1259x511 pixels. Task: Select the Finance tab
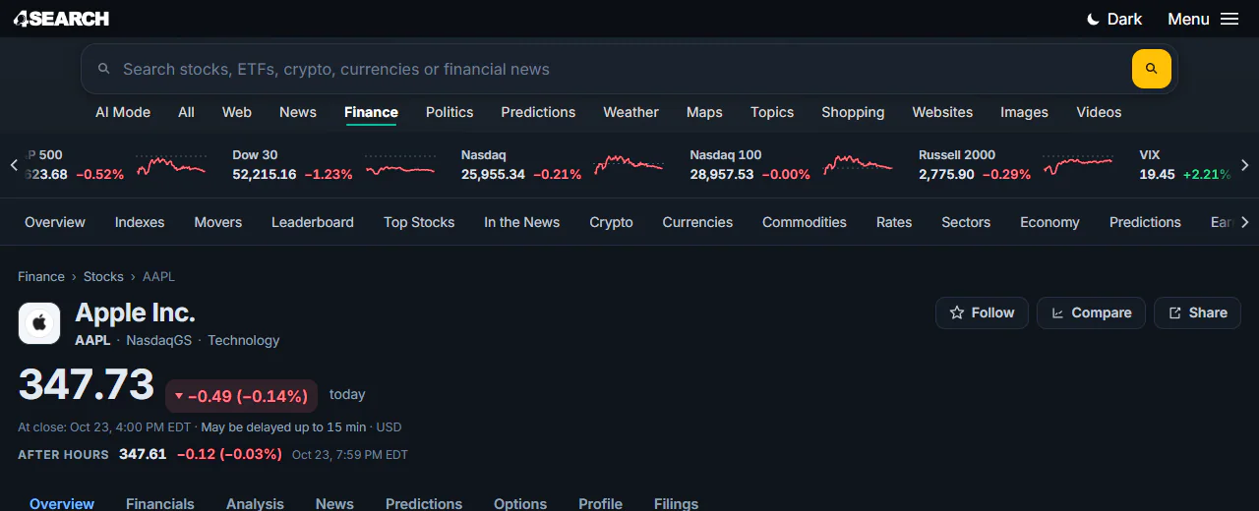[371, 112]
